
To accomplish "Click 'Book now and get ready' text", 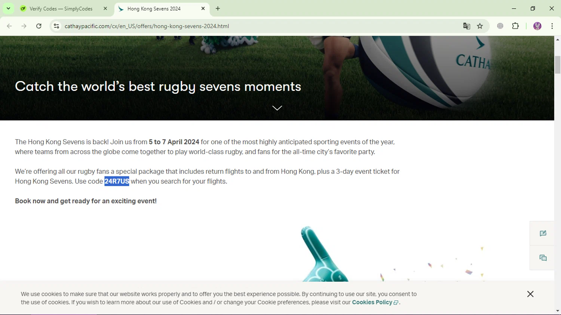I will click(x=86, y=201).
